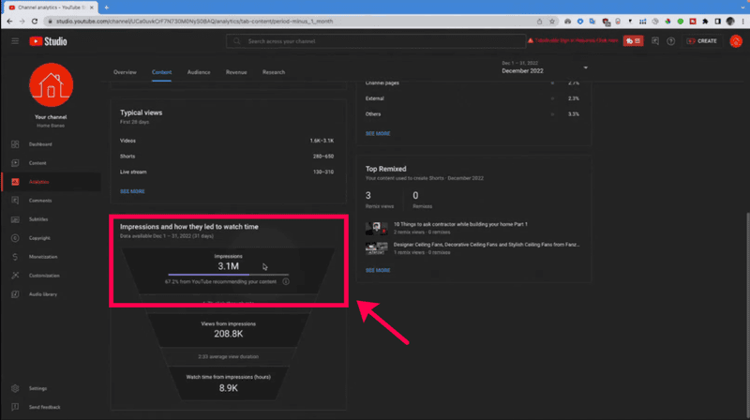Click the help question mark icon
Viewport: 750px width, 420px height.
(x=670, y=41)
